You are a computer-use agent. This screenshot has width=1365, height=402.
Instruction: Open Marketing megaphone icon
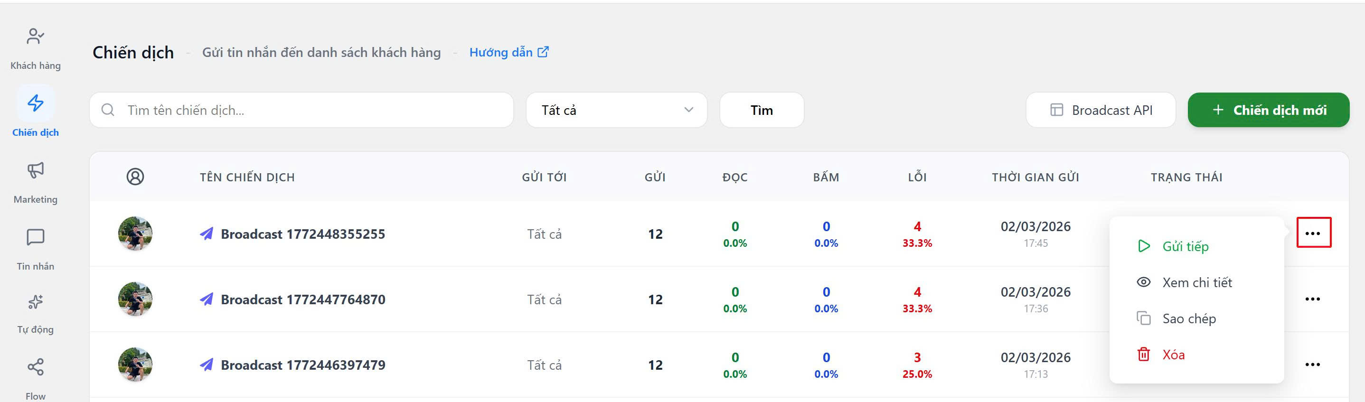coord(35,170)
